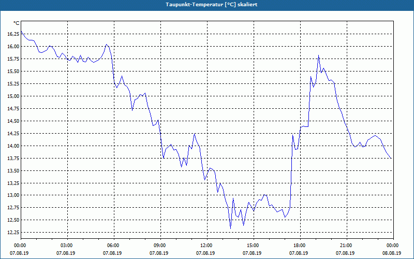Screen dimensions: 414x259
Task: Click the 06:00 time axis label
Action: [x=114, y=246]
